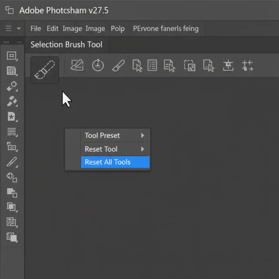Screen dimensions: 279x279
Task: Open the File menu
Action: pos(36,29)
